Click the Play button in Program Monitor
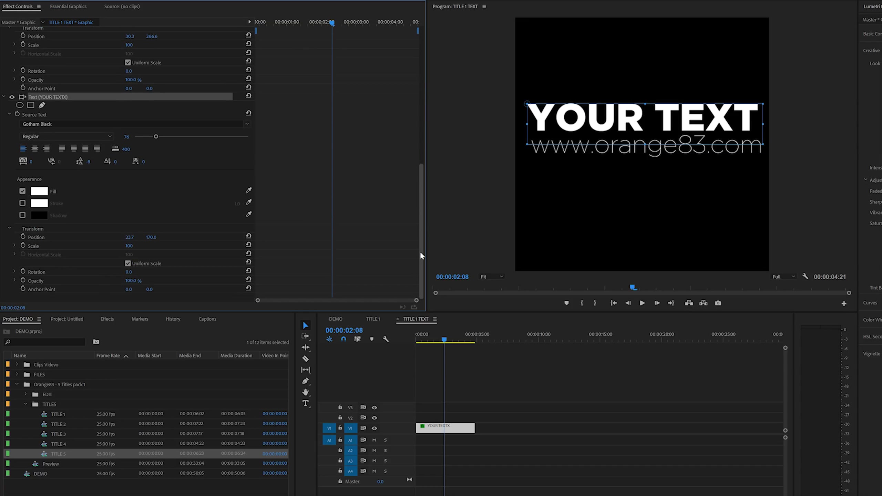882x496 pixels. [x=642, y=303]
